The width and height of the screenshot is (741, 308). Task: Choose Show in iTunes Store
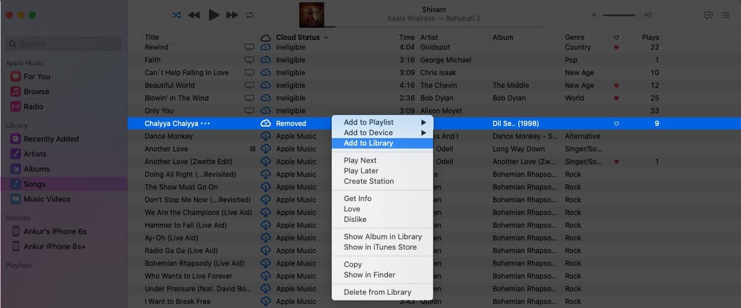[382, 247]
